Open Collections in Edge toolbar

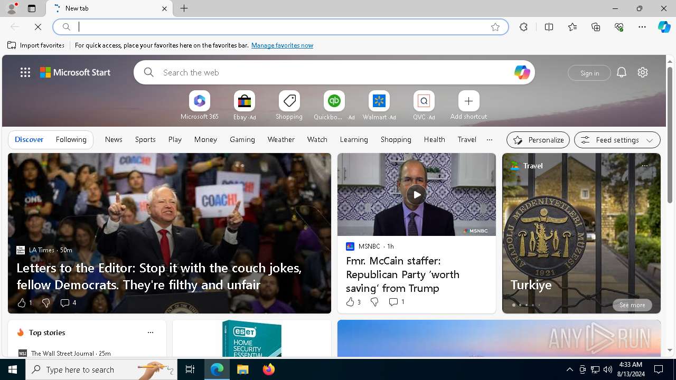tap(596, 27)
